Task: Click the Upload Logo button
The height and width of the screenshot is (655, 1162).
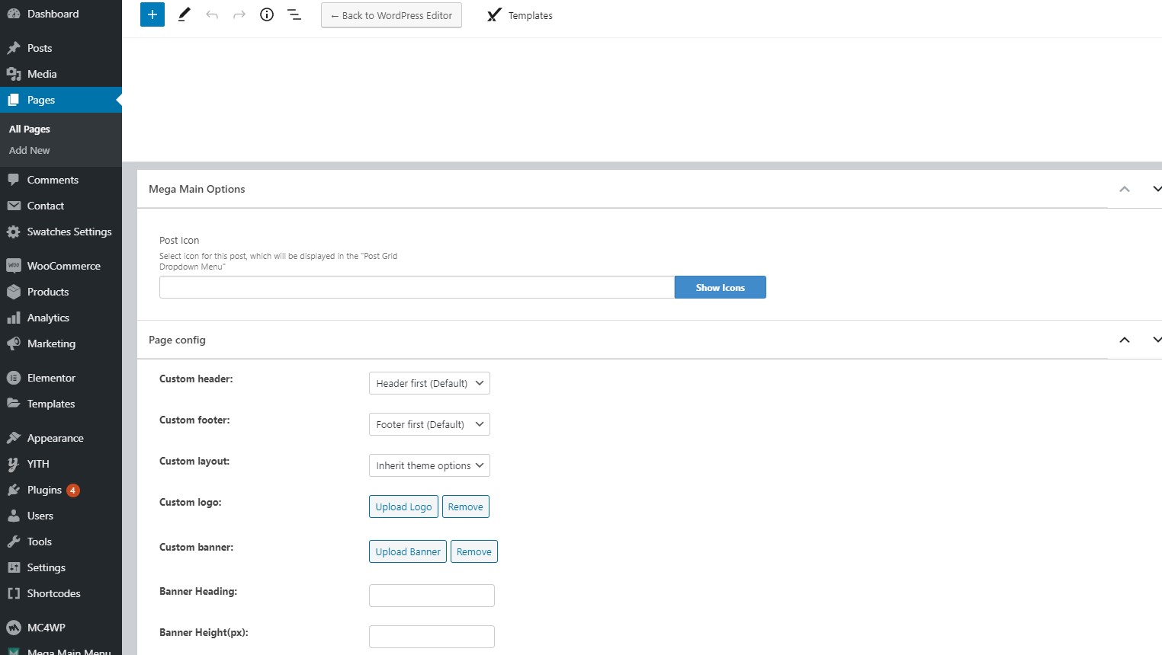Action: 403,506
